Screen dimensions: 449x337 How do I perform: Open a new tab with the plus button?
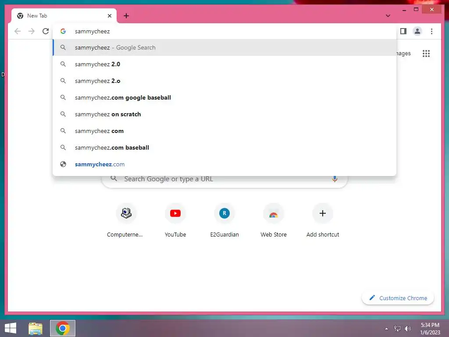126,16
